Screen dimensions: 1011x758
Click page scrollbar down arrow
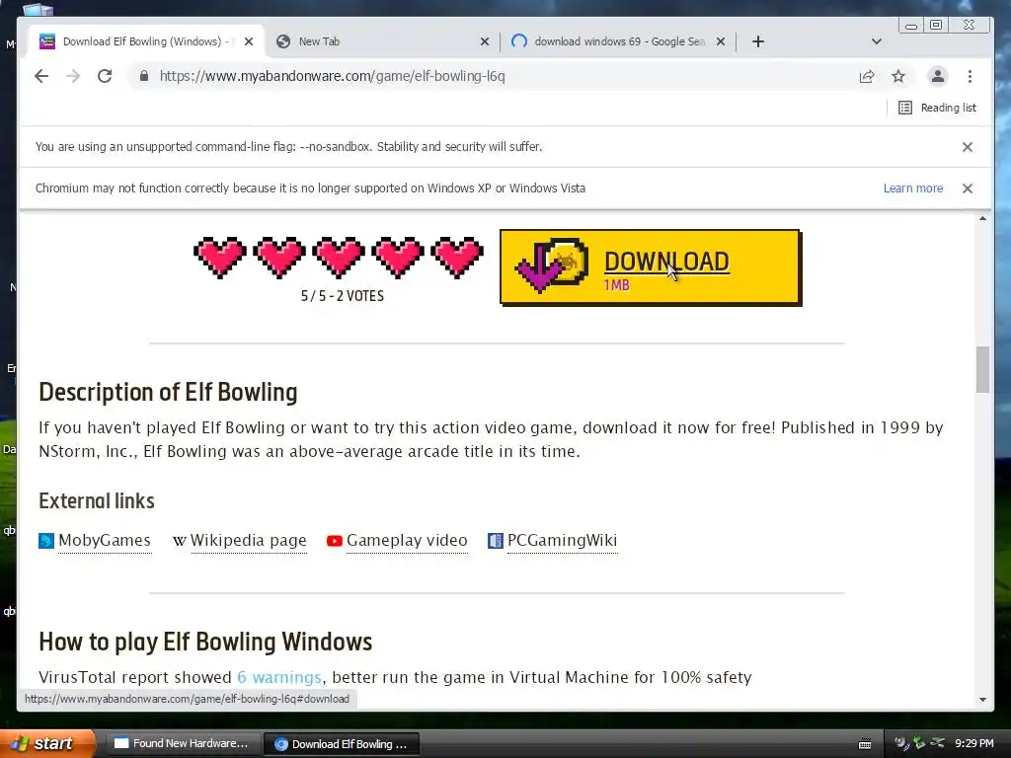pyautogui.click(x=982, y=700)
